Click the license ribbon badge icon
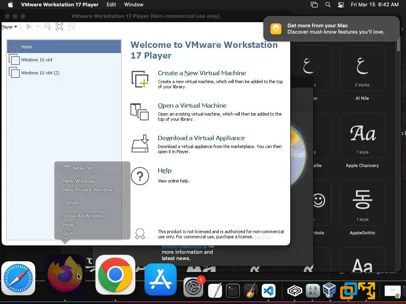 140,234
